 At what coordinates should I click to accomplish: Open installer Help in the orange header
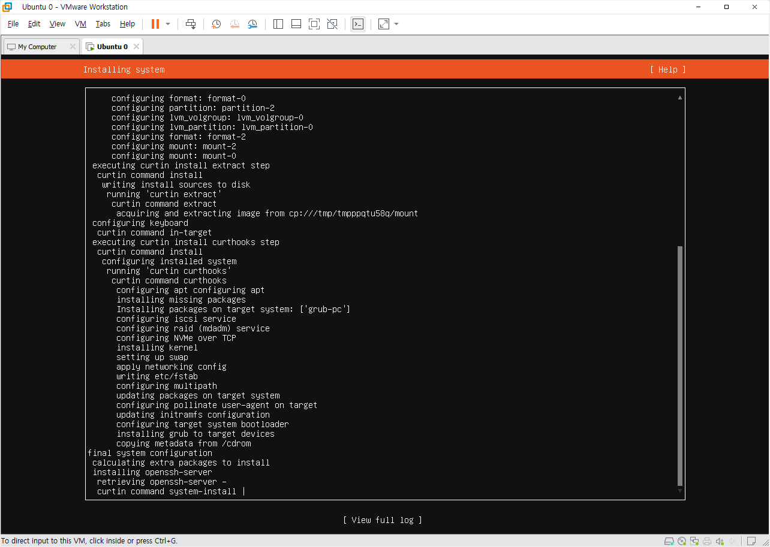click(667, 69)
